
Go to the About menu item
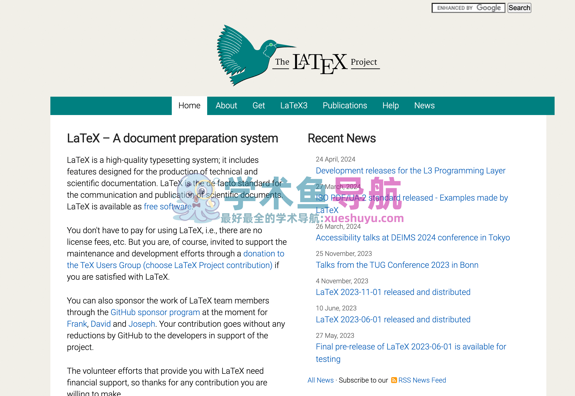[x=226, y=106]
